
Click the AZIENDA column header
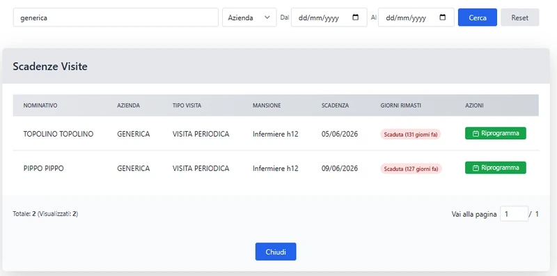coord(128,106)
